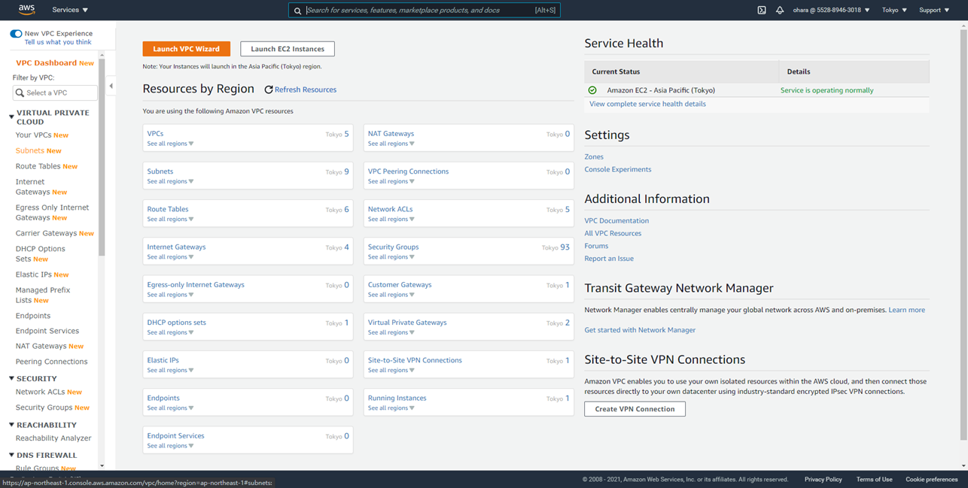Click the Report an Issue link
Screen dimensions: 968x488
tap(609, 259)
